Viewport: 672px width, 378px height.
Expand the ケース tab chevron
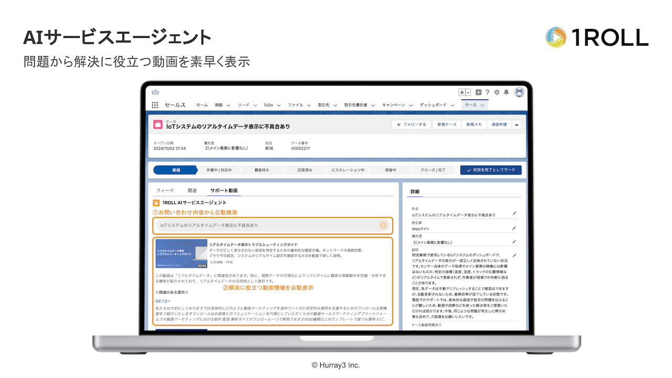[x=482, y=105]
